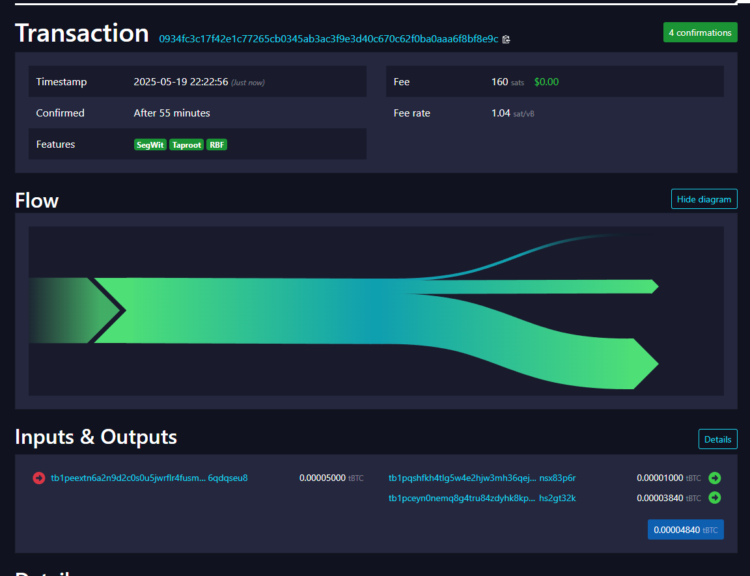Viewport: 750px width, 576px height.
Task: Click the 'After 55 minutes' value
Action: point(172,113)
